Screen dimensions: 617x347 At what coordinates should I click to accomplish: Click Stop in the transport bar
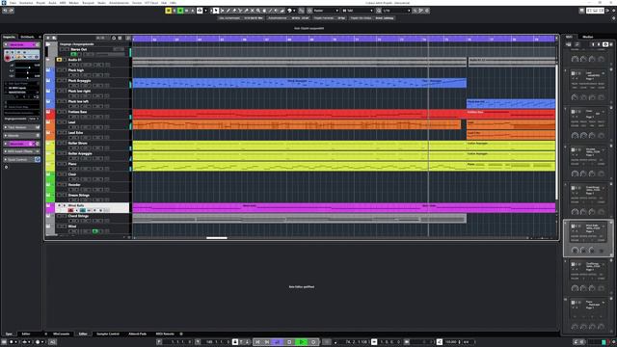(x=289, y=342)
